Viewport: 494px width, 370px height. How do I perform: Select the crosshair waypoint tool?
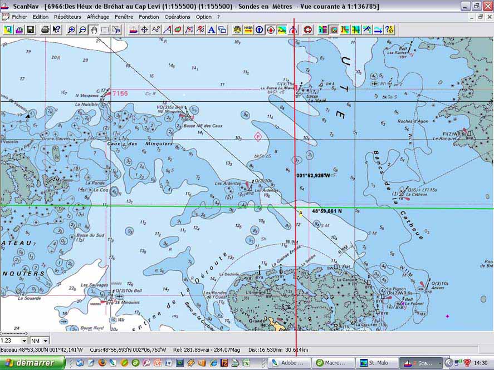pyautogui.click(x=145, y=30)
